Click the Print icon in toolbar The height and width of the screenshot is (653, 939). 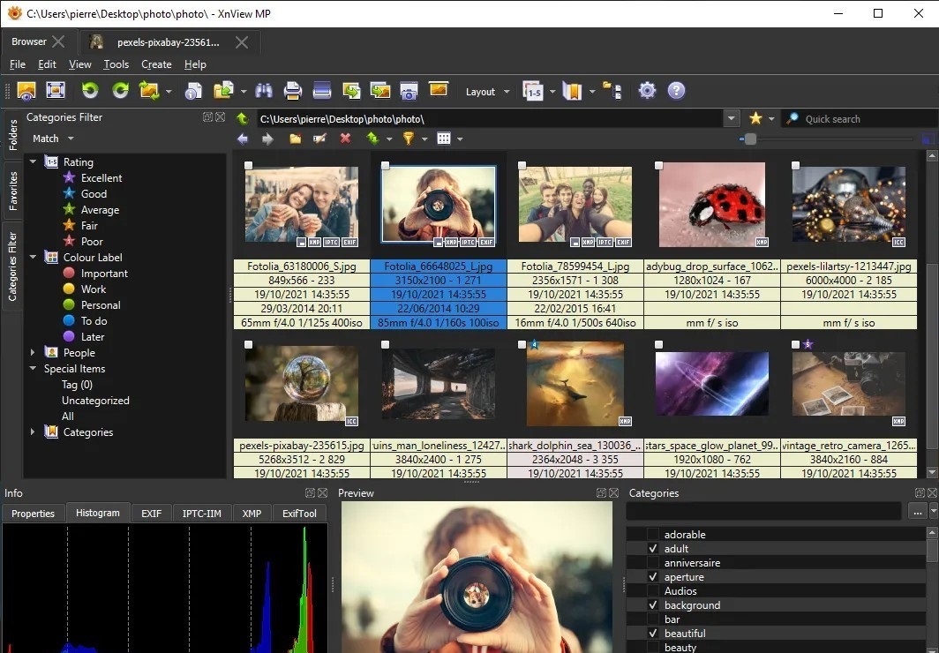pyautogui.click(x=293, y=91)
